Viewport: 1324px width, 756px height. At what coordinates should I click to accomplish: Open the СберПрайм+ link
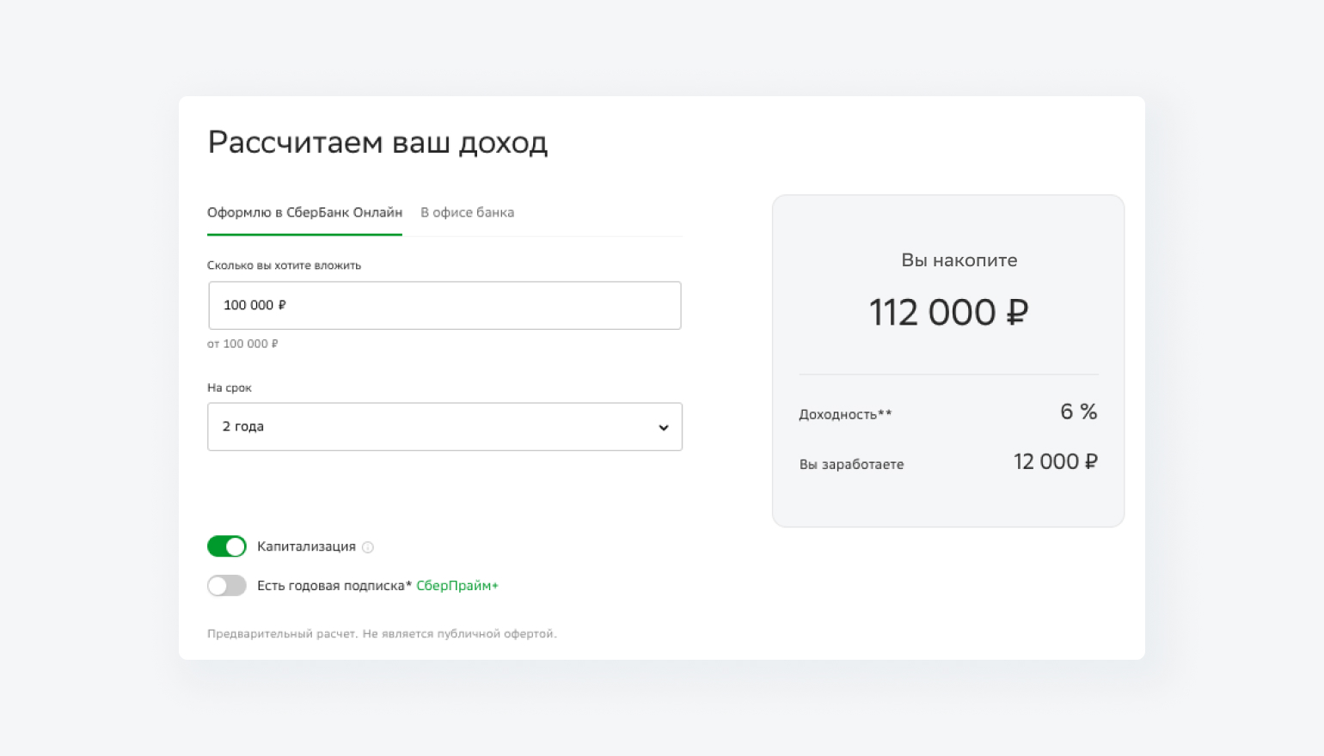point(457,586)
